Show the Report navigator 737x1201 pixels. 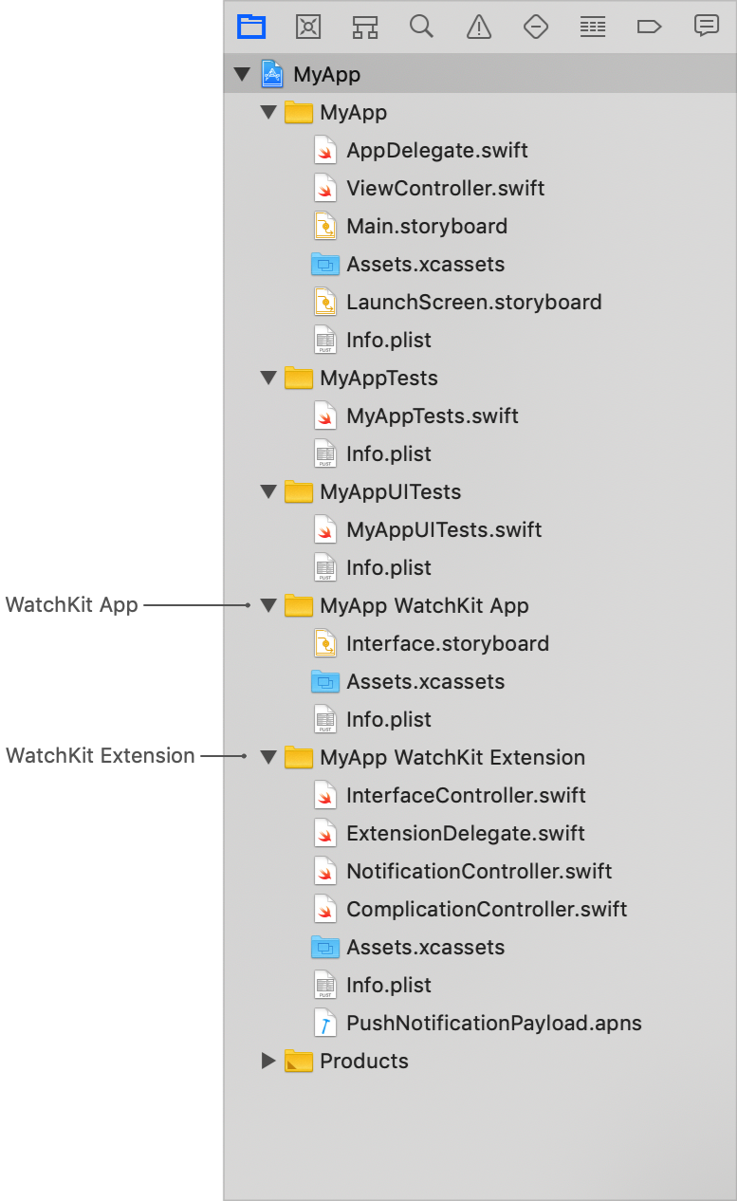(x=706, y=27)
